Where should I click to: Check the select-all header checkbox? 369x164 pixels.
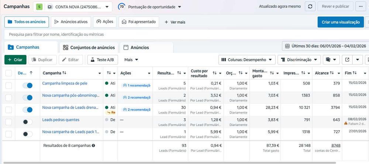tap(9, 73)
